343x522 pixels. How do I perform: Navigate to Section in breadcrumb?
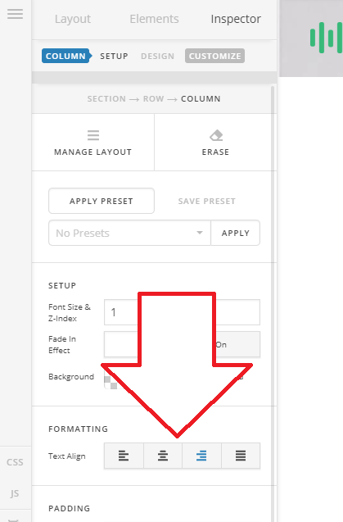[106, 99]
